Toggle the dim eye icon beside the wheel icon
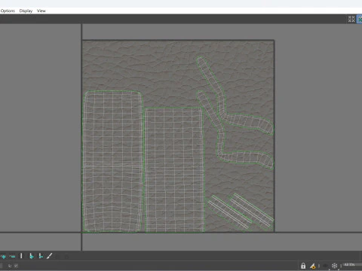Image resolution: width=362 pixels, height=271 pixels. tap(326, 266)
